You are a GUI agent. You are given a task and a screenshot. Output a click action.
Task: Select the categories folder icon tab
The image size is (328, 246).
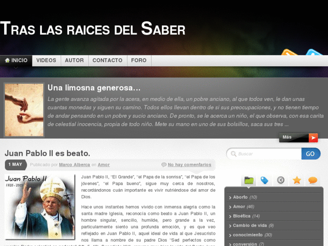(x=249, y=180)
